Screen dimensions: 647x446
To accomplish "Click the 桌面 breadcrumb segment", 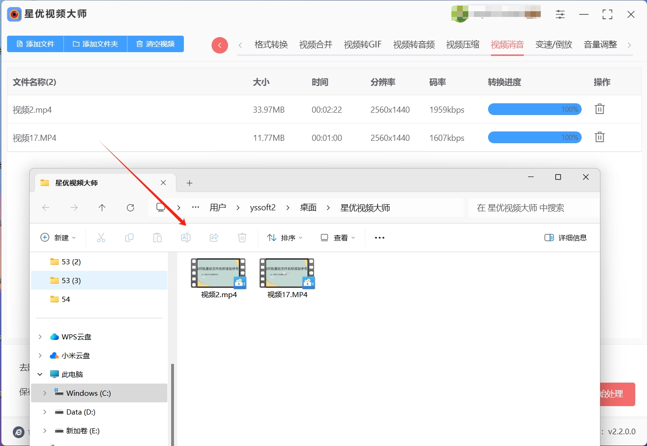I will tap(308, 208).
